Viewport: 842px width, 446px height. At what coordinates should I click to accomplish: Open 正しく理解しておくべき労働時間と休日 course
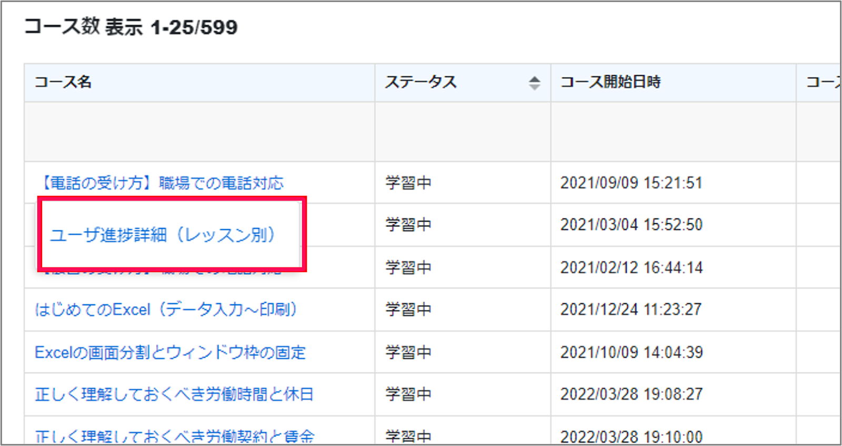click(174, 394)
